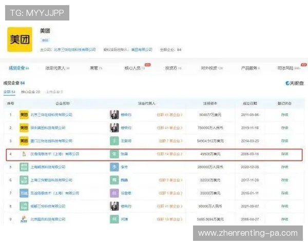Open the 法定代表人 tab
Image resolution: width=308 pixels, height=246 pixels.
coord(57,68)
